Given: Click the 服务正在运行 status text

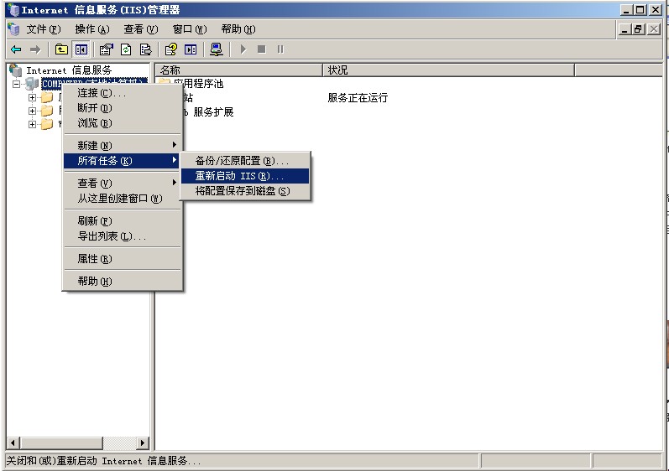Looking at the screenshot, I should (x=358, y=98).
